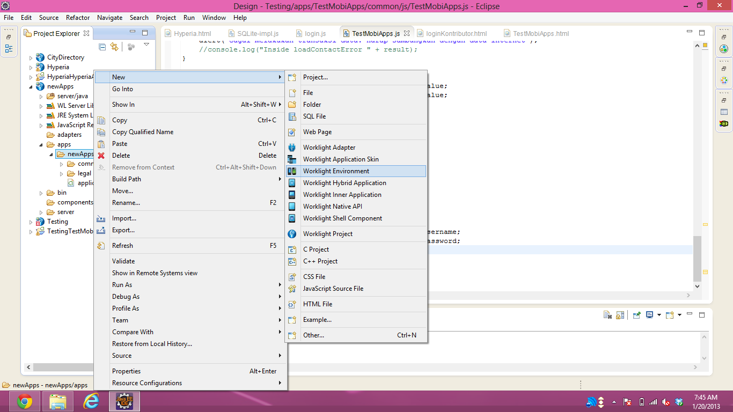Minimize the editor area
Screen dimensions: 733x412
coord(689,31)
